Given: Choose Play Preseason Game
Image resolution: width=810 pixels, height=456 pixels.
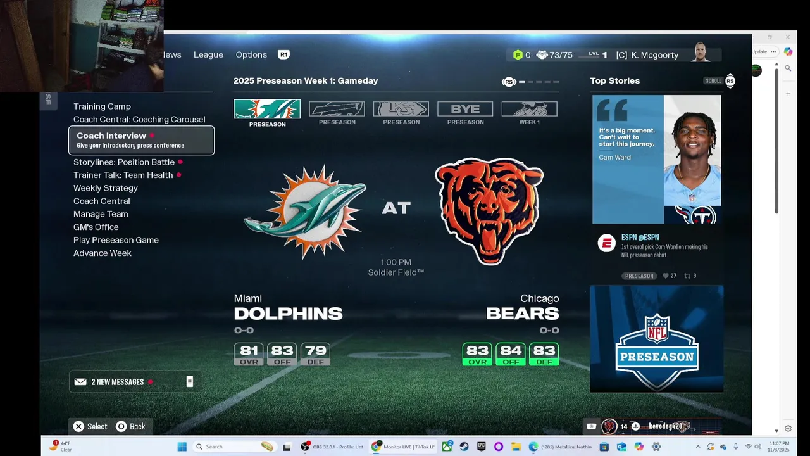Looking at the screenshot, I should coord(116,240).
